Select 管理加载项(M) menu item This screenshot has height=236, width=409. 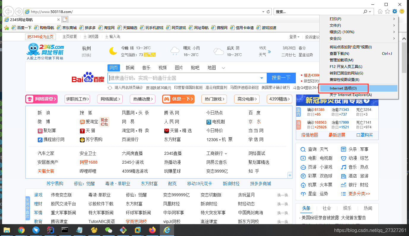[x=359, y=60]
